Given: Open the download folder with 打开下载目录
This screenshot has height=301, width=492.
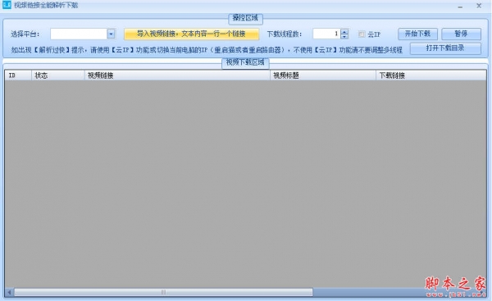Looking at the screenshot, I should (x=445, y=48).
